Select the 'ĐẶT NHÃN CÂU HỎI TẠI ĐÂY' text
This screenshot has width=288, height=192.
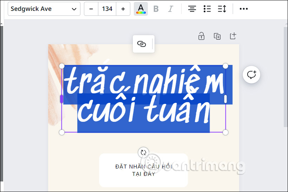(x=144, y=170)
